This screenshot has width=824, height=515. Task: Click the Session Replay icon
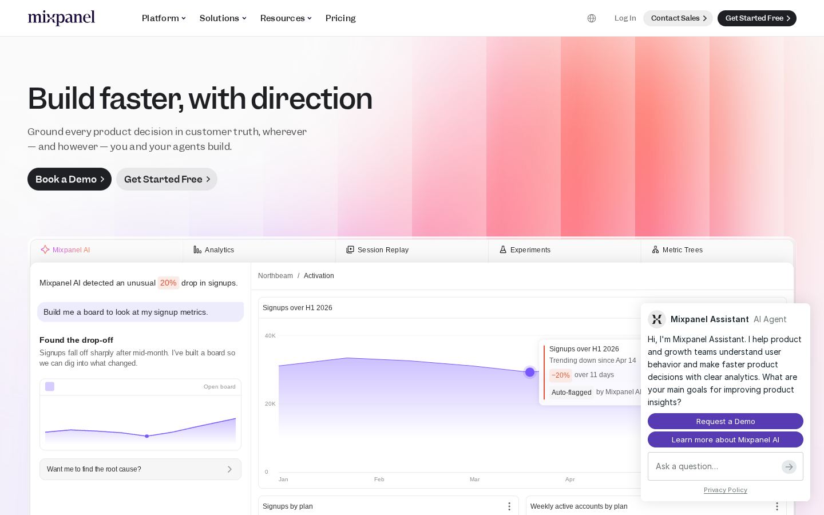[x=350, y=249]
